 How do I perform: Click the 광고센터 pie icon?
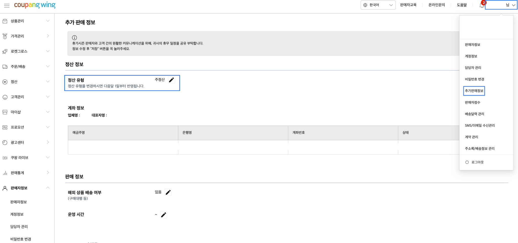(x=5, y=143)
